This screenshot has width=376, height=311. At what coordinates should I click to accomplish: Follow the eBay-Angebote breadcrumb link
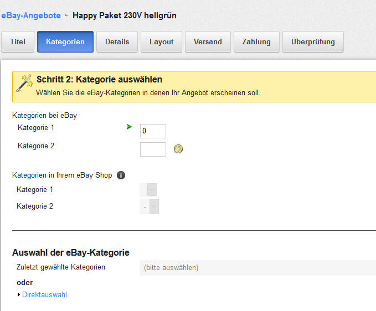click(31, 15)
